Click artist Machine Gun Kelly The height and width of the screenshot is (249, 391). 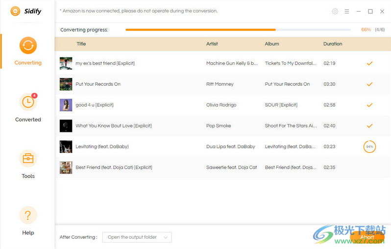[x=232, y=63]
